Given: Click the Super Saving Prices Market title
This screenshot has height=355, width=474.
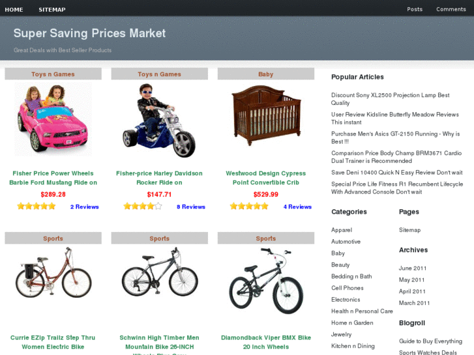Looking at the screenshot, I should [89, 33].
